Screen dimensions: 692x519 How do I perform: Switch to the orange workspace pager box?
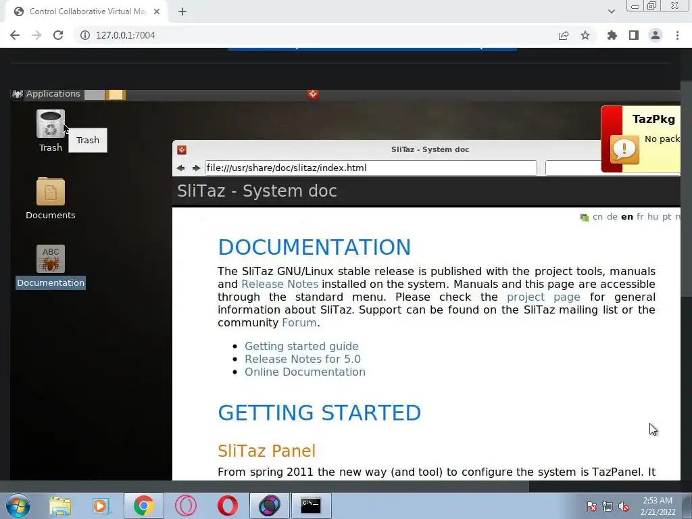click(115, 95)
